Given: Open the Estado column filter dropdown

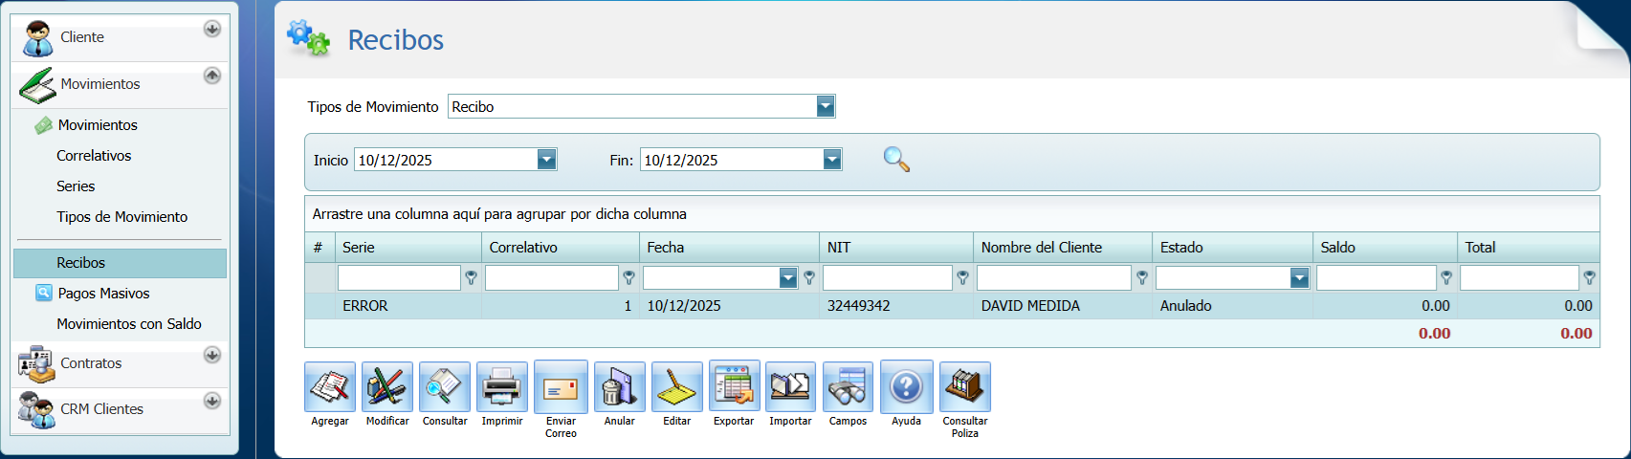Looking at the screenshot, I should pos(1298,278).
